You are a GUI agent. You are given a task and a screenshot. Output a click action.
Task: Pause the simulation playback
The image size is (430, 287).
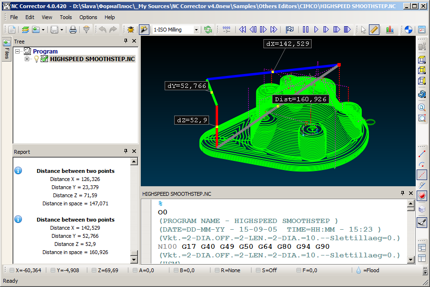tap(305, 29)
